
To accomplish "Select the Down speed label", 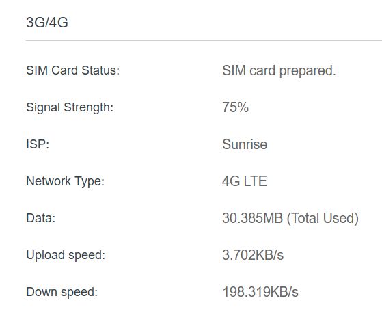I will click(62, 292).
